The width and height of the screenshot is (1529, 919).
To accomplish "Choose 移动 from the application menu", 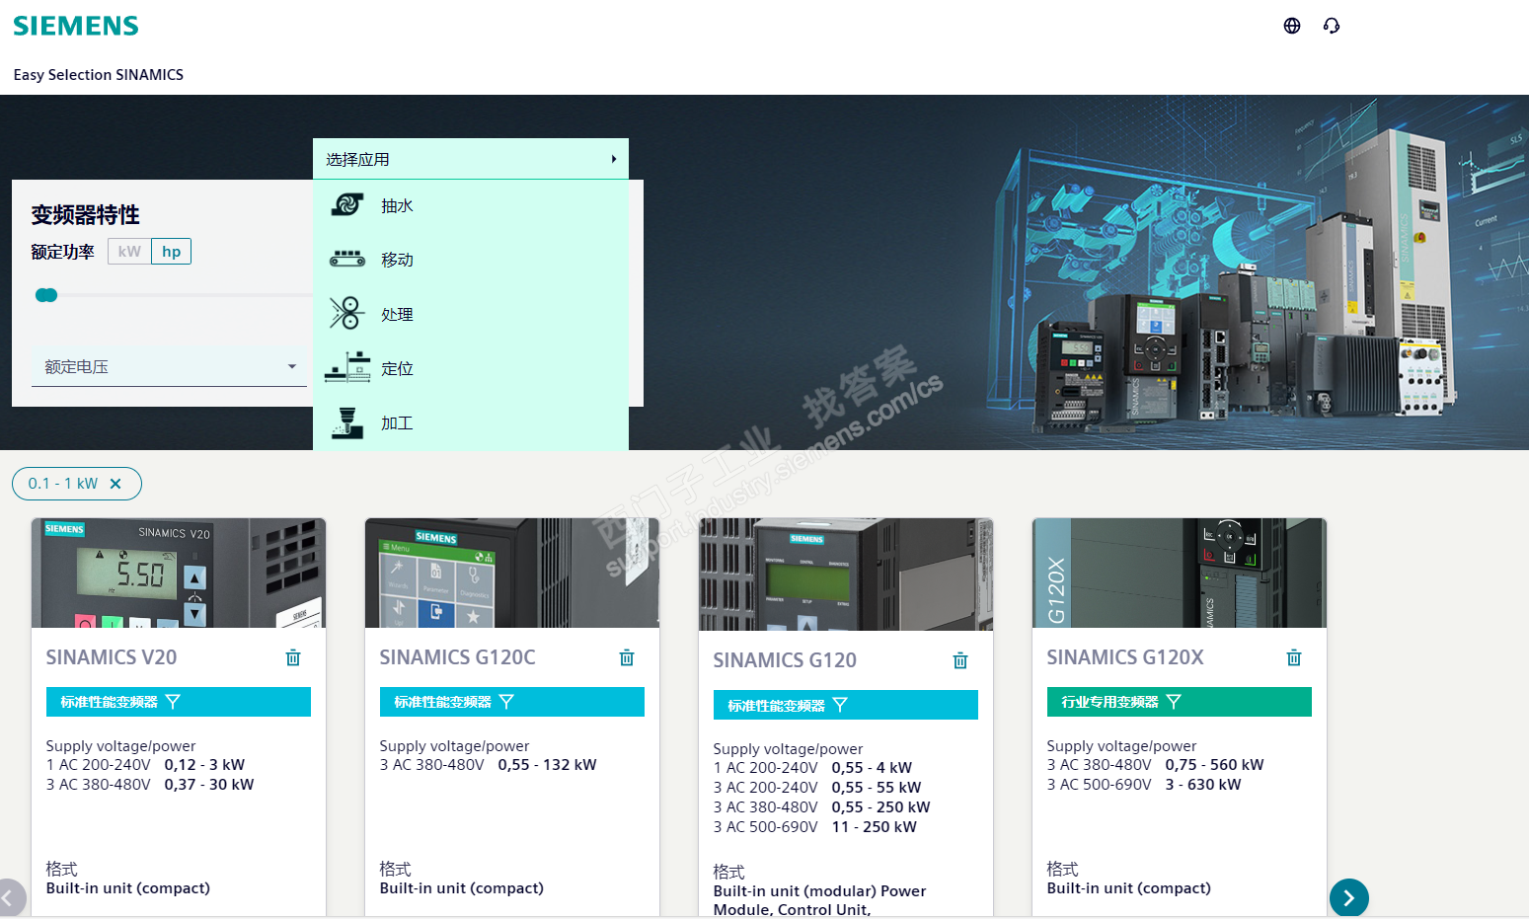I will (x=471, y=260).
